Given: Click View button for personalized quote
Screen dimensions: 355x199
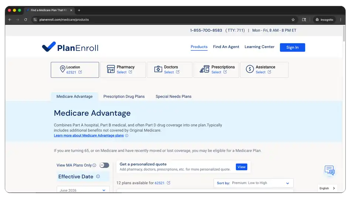Looking at the screenshot, I should coord(241,167).
